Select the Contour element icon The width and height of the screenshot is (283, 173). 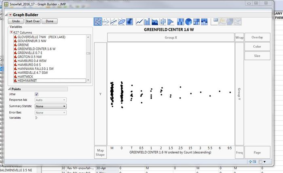(x=129, y=22)
